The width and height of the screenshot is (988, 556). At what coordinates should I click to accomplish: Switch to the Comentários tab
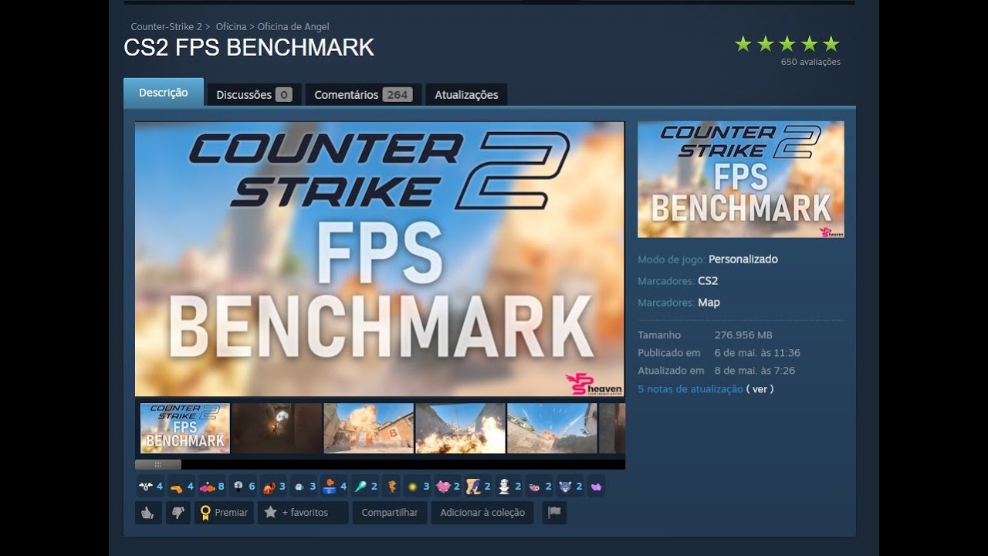click(x=363, y=94)
